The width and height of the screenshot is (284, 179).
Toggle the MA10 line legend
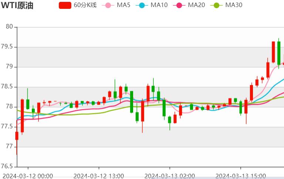(152, 5)
